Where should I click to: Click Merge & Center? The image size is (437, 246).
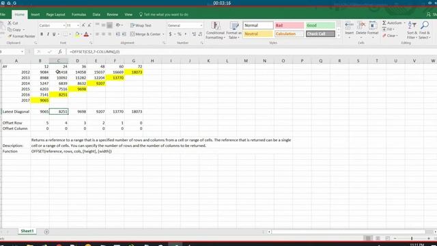tap(145, 34)
